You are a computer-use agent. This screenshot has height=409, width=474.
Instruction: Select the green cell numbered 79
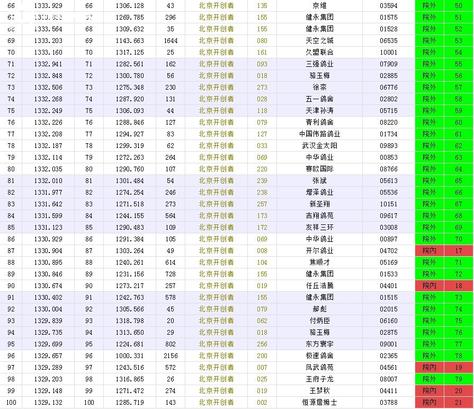459,379
